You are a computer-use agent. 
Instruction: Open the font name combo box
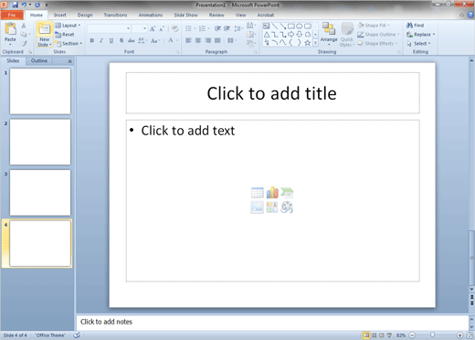109,28
